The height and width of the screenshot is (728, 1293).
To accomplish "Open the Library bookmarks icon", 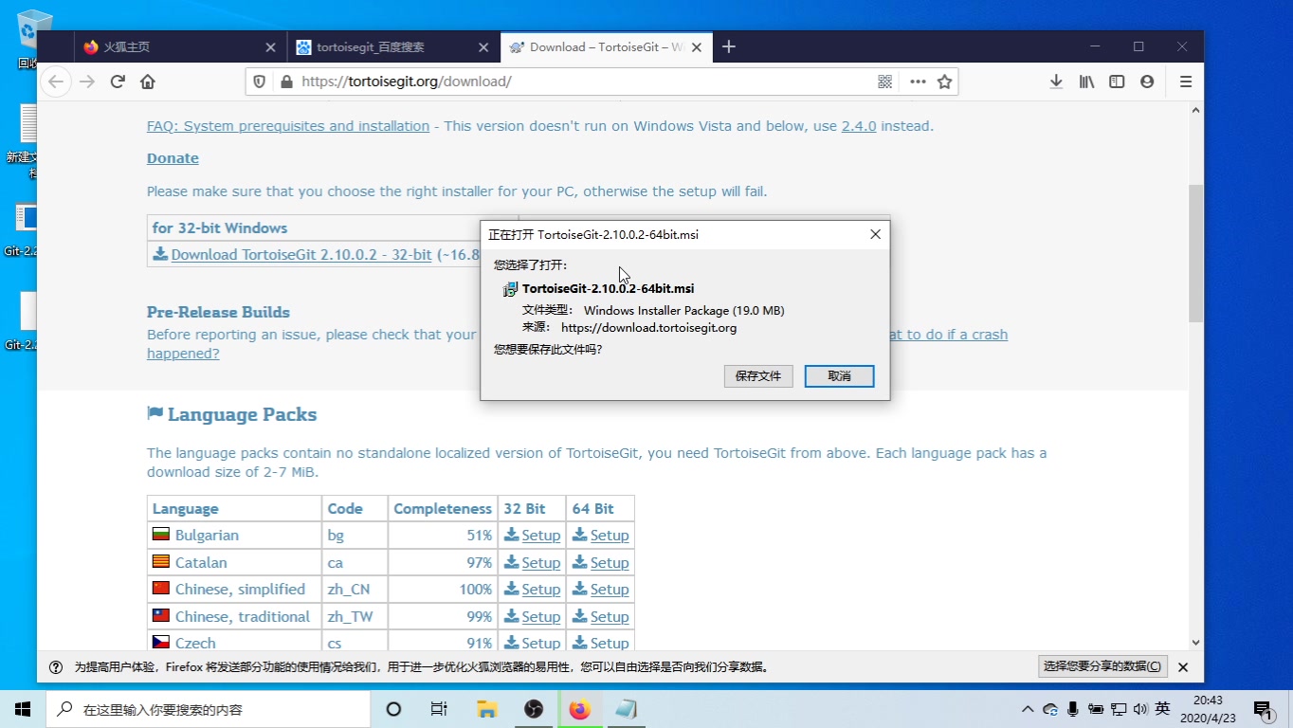I will point(1087,82).
